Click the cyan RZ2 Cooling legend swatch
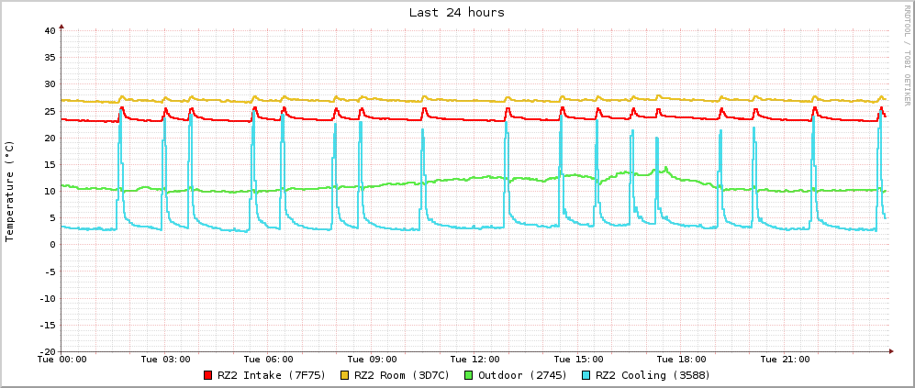915x388 pixels. pyautogui.click(x=586, y=376)
